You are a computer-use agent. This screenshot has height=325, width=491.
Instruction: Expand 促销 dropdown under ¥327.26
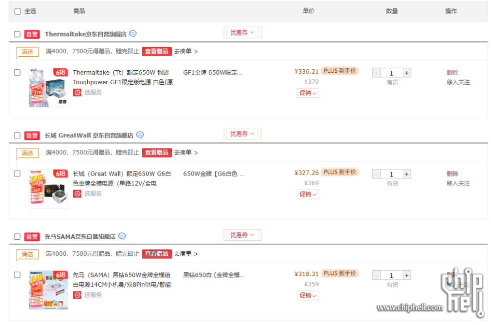coord(308,194)
